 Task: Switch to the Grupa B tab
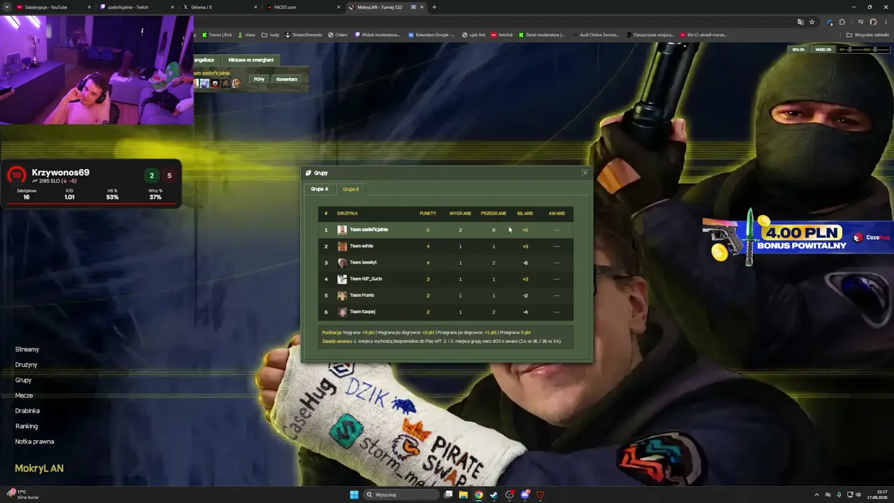click(x=351, y=189)
